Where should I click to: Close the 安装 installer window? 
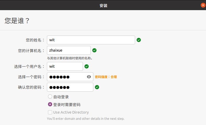[x=203, y=5]
